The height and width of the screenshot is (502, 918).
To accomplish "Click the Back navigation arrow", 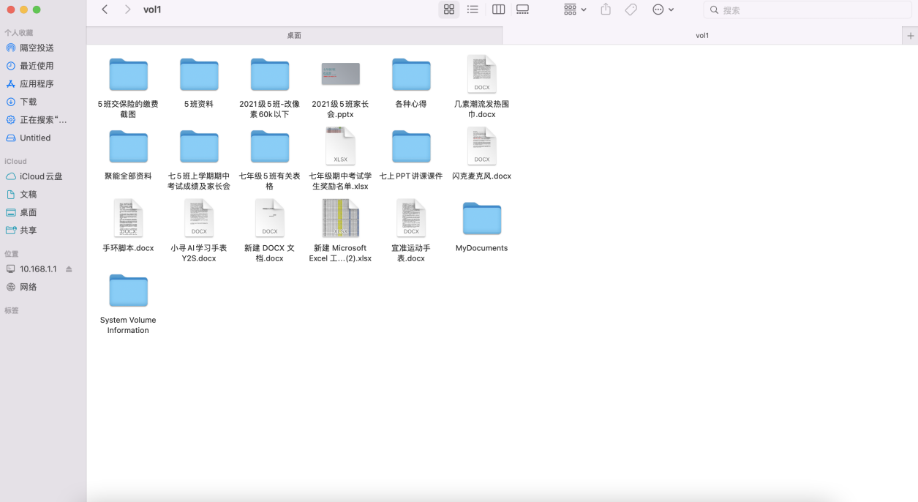I will point(105,10).
